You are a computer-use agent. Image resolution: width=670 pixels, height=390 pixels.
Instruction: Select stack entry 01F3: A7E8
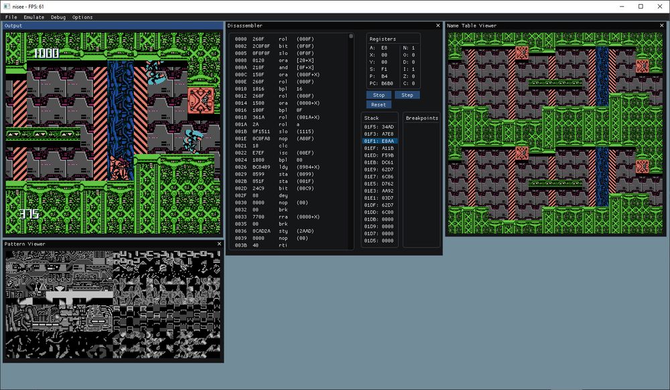[379, 134]
